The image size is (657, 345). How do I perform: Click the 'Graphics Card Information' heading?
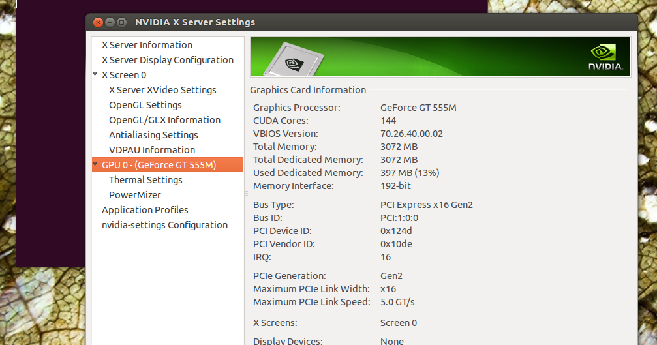308,90
